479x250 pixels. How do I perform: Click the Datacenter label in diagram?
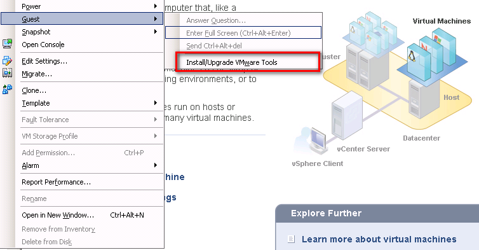(421, 138)
